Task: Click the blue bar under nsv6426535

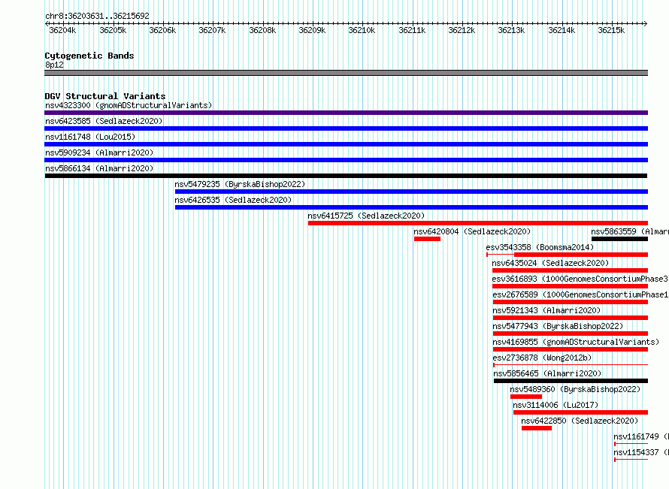Action: click(411, 207)
